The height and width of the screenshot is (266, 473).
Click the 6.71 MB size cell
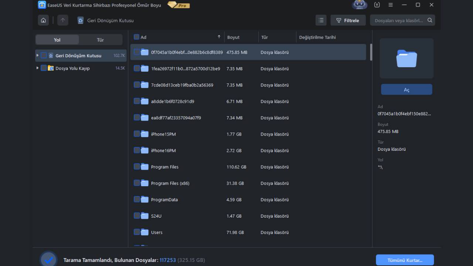click(235, 101)
